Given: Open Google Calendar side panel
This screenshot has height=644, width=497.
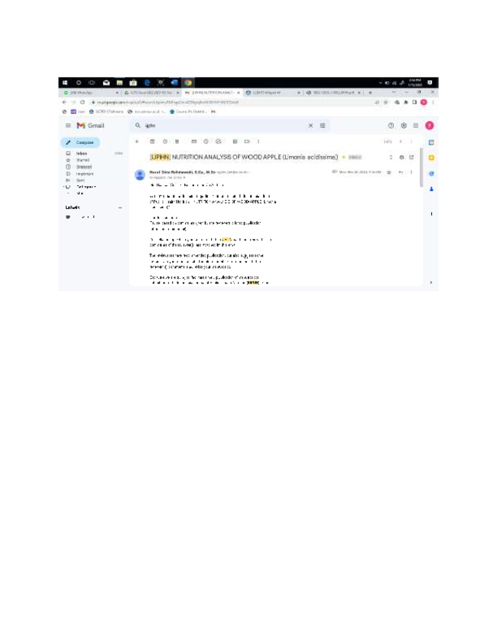Looking at the screenshot, I should (431, 142).
